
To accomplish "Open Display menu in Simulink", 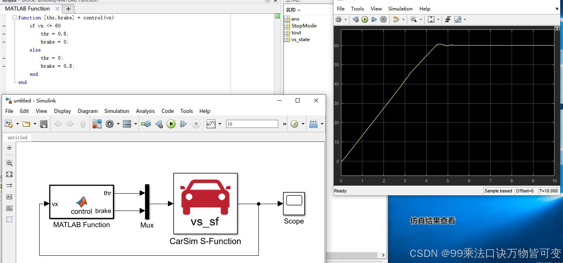I will (x=62, y=111).
